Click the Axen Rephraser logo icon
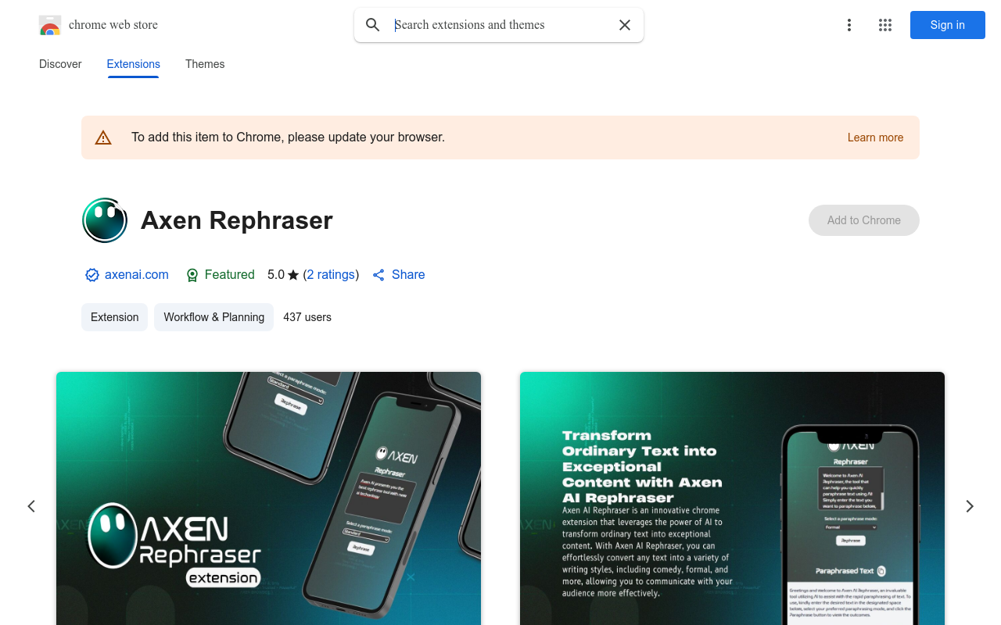 [x=105, y=220]
